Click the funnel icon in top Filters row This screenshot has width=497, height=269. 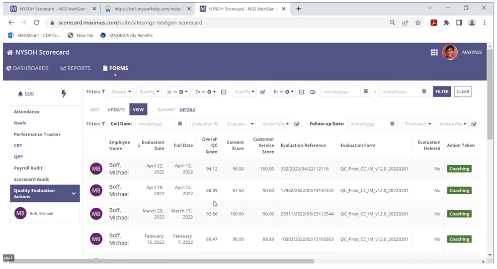pyautogui.click(x=103, y=92)
